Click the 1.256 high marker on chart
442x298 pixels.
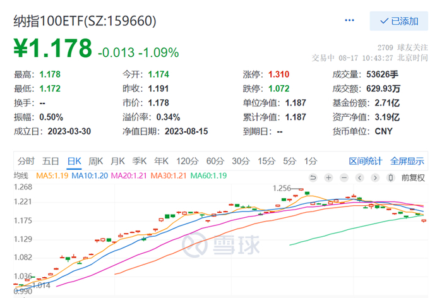(x=282, y=188)
